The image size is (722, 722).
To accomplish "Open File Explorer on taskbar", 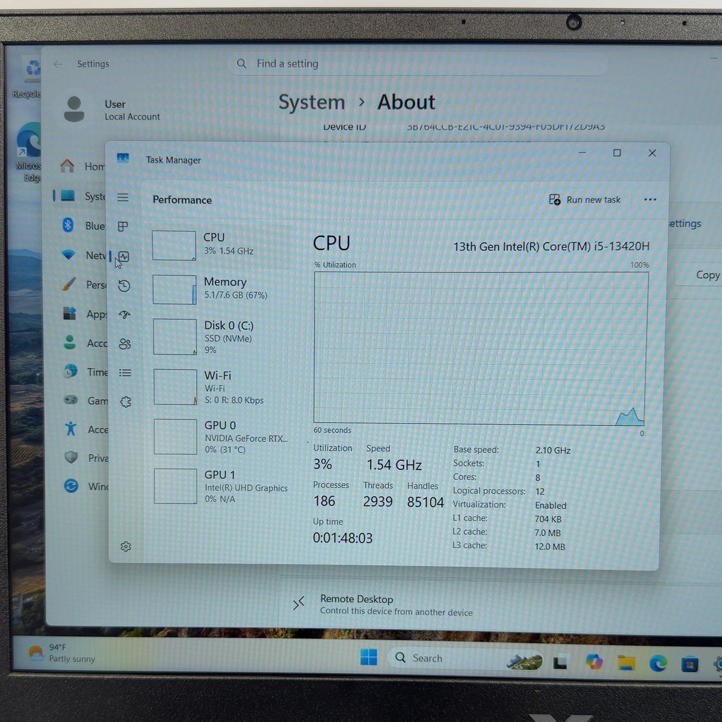I will pyautogui.click(x=626, y=663).
